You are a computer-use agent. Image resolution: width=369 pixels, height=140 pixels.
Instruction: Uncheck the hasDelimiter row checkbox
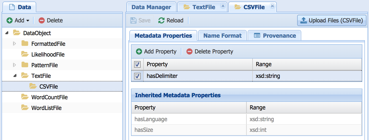[x=137, y=76]
